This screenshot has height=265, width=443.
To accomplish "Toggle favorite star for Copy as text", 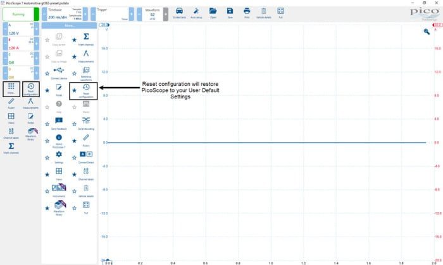I will click(47, 40).
